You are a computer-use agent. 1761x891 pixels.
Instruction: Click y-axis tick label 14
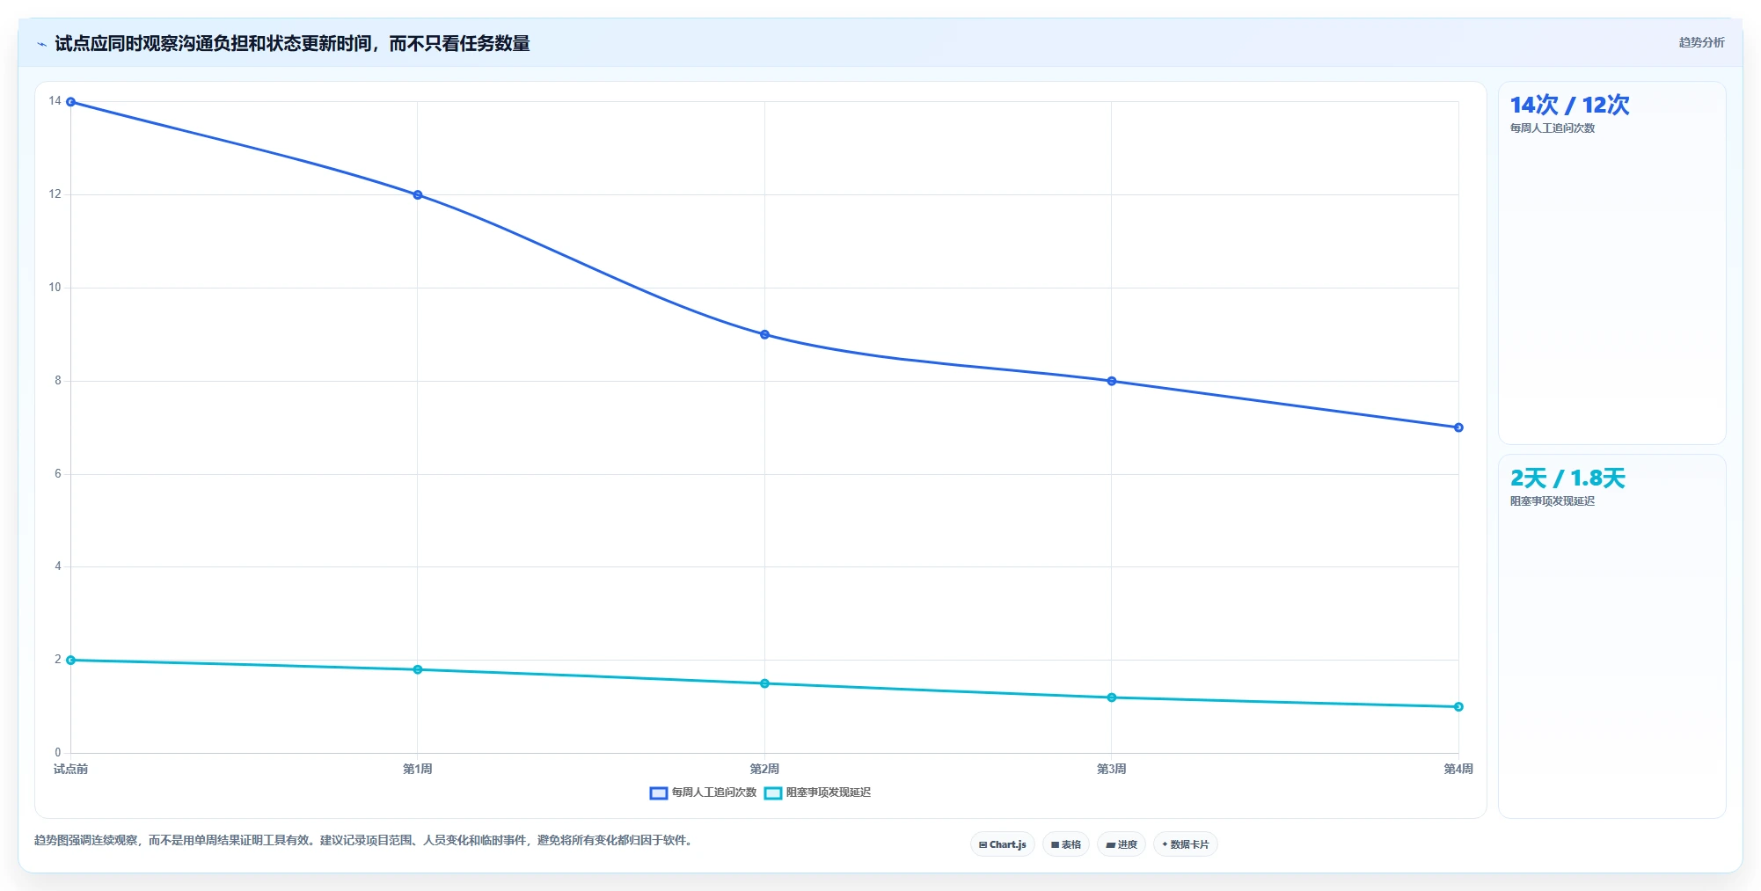[x=55, y=101]
